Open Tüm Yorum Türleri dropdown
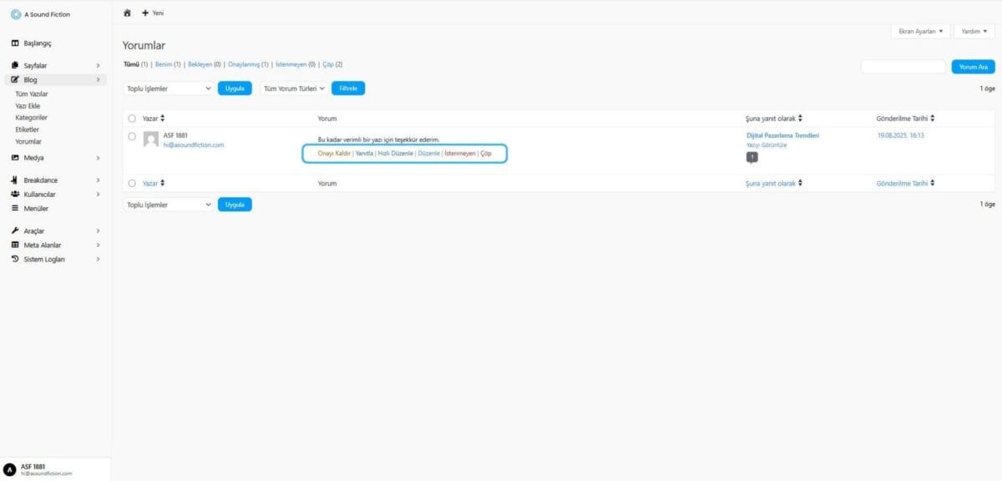 click(293, 88)
